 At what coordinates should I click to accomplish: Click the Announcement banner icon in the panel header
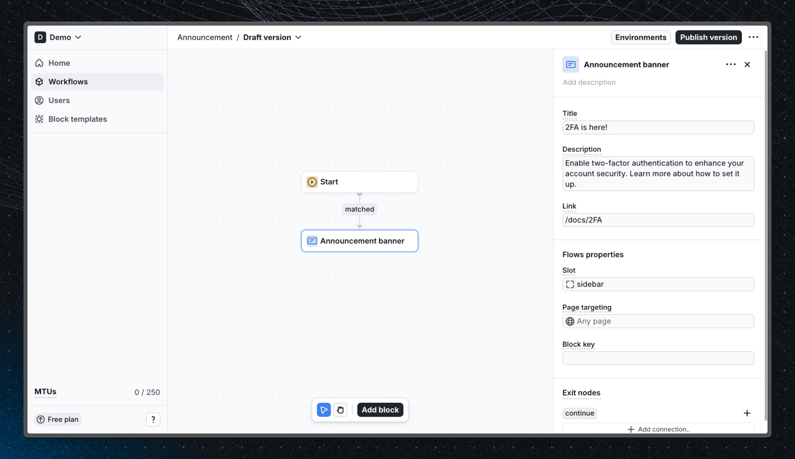coord(571,64)
